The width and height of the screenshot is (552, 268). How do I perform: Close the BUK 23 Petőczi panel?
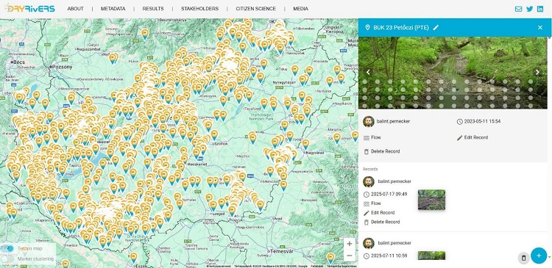coord(540,27)
